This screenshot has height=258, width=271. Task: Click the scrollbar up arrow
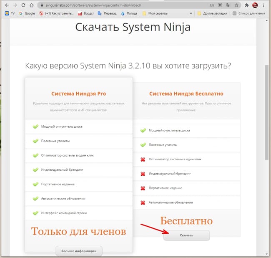[267, 21]
